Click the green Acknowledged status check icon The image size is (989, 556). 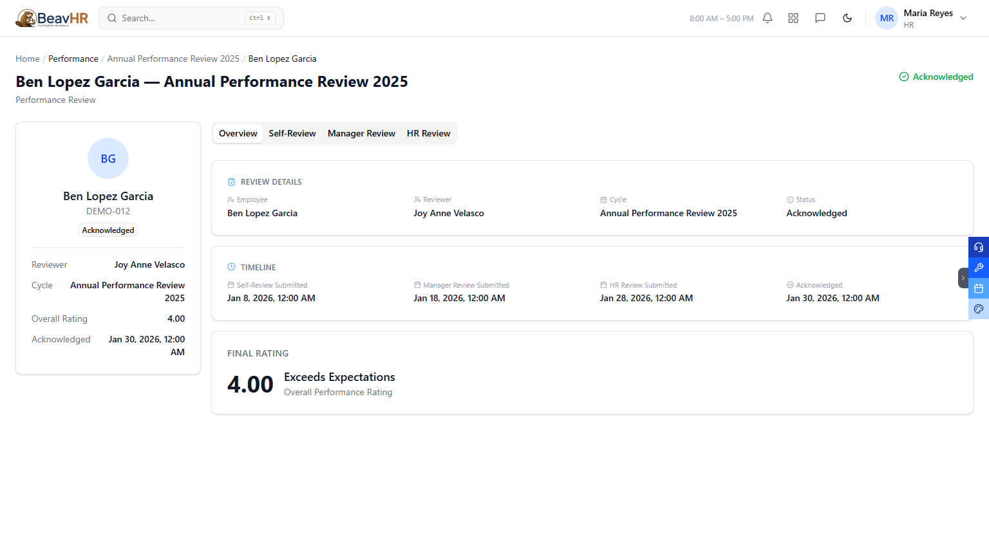coord(904,77)
